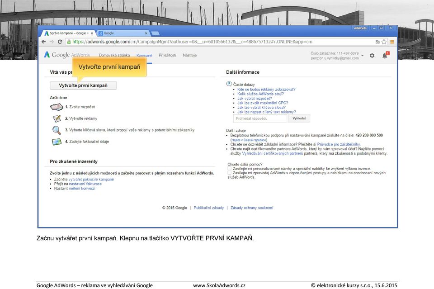This screenshot has width=434, height=289.
Task: Open the notifications bell
Action: [x=385, y=55]
